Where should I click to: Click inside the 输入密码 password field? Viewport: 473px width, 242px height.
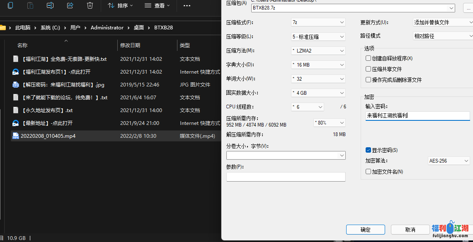pyautogui.click(x=417, y=115)
